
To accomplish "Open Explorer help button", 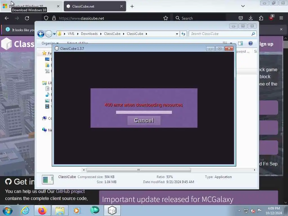I will [251, 43].
